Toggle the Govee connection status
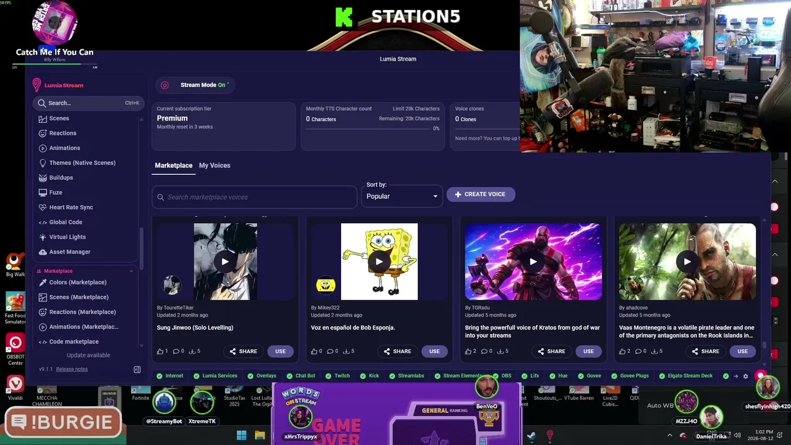Image resolution: width=791 pixels, height=445 pixels. pos(590,376)
